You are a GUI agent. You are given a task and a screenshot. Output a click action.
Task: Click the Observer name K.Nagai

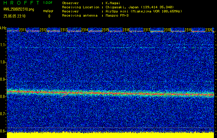[x=113, y=3]
